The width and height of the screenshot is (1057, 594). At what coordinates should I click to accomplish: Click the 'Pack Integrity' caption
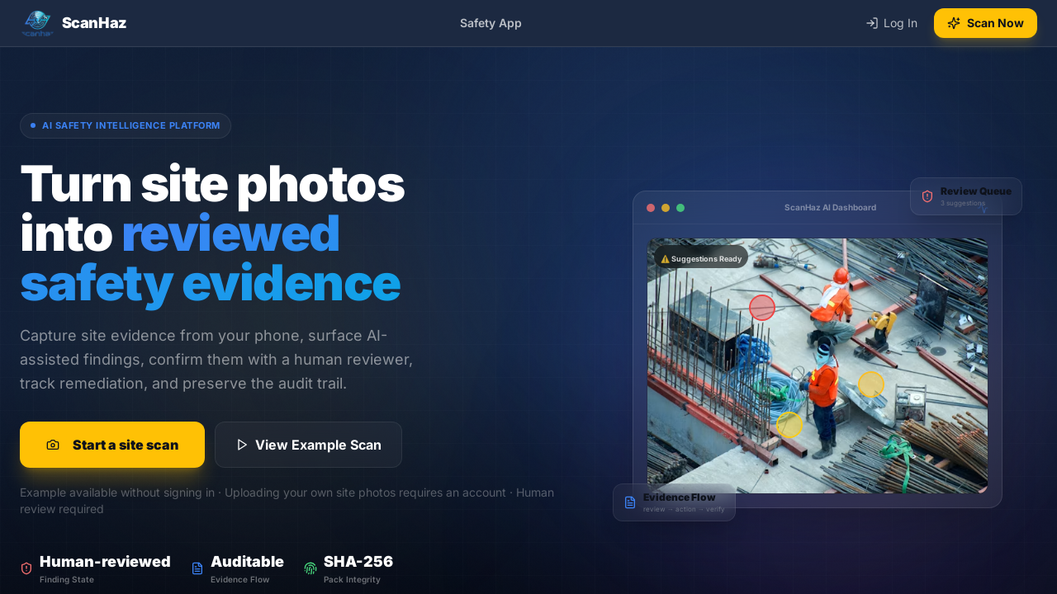tap(352, 580)
